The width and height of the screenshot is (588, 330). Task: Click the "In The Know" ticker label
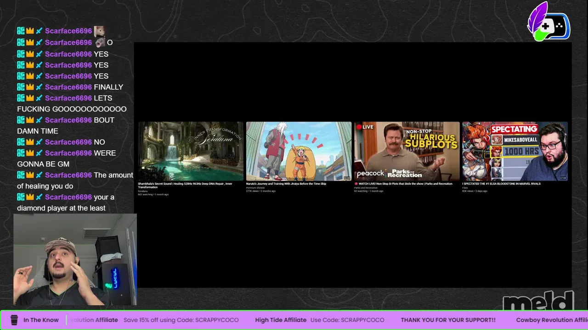tap(41, 320)
